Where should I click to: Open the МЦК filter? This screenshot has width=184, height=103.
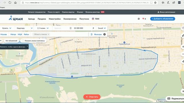point(20,34)
